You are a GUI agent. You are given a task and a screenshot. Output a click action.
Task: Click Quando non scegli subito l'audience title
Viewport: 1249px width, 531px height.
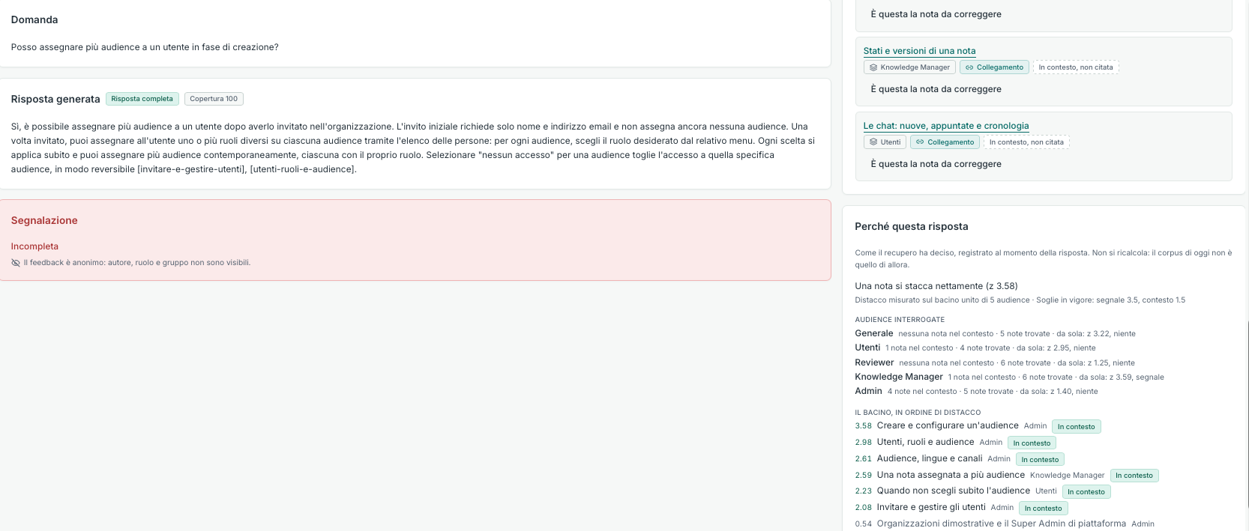pyautogui.click(x=954, y=491)
